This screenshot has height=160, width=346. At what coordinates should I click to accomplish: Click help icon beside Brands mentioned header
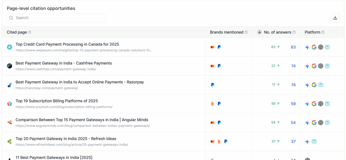(246, 32)
